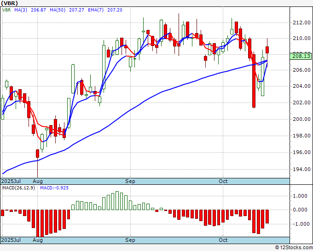313x251 pixels.
Task: Click 2025Jul on the MACD panel time axis
Action: [11, 240]
